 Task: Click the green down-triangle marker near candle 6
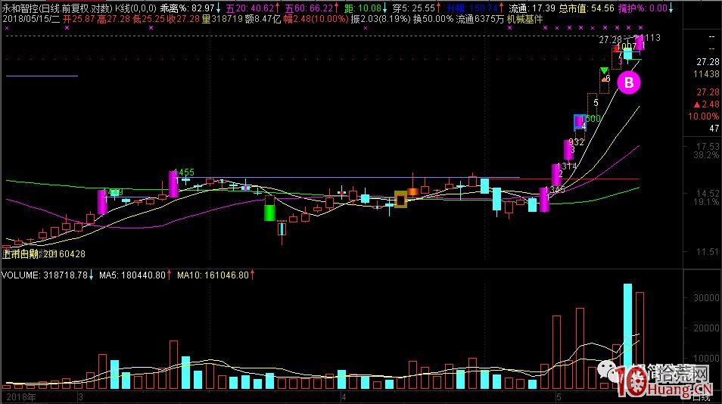(604, 70)
